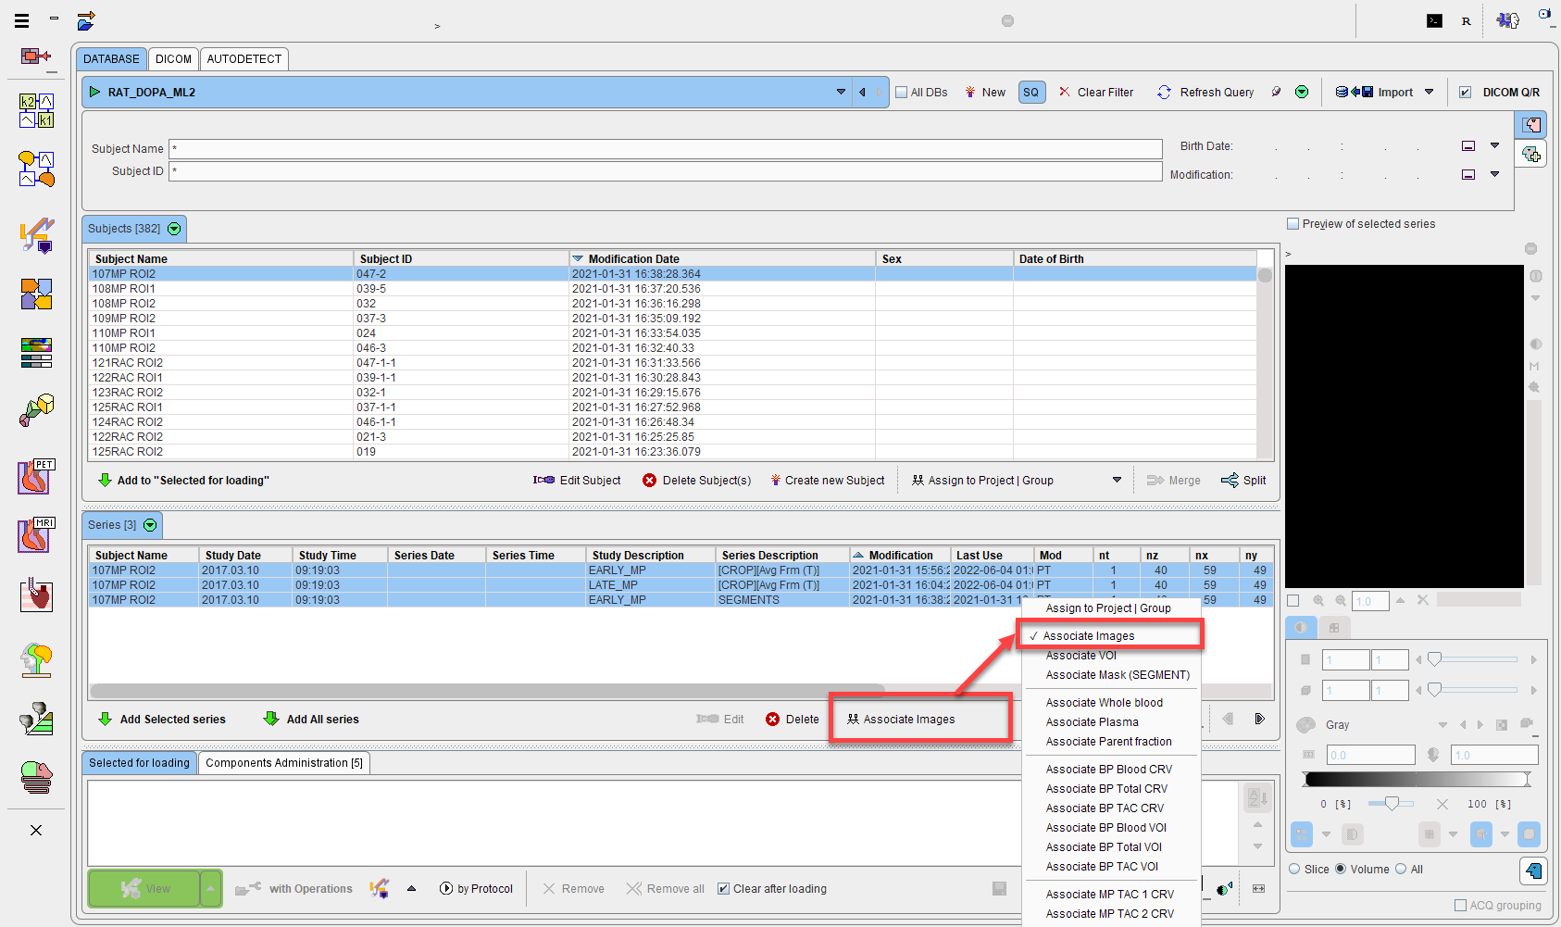Click the series Delete button
This screenshot has height=927, width=1561.
point(793,719)
